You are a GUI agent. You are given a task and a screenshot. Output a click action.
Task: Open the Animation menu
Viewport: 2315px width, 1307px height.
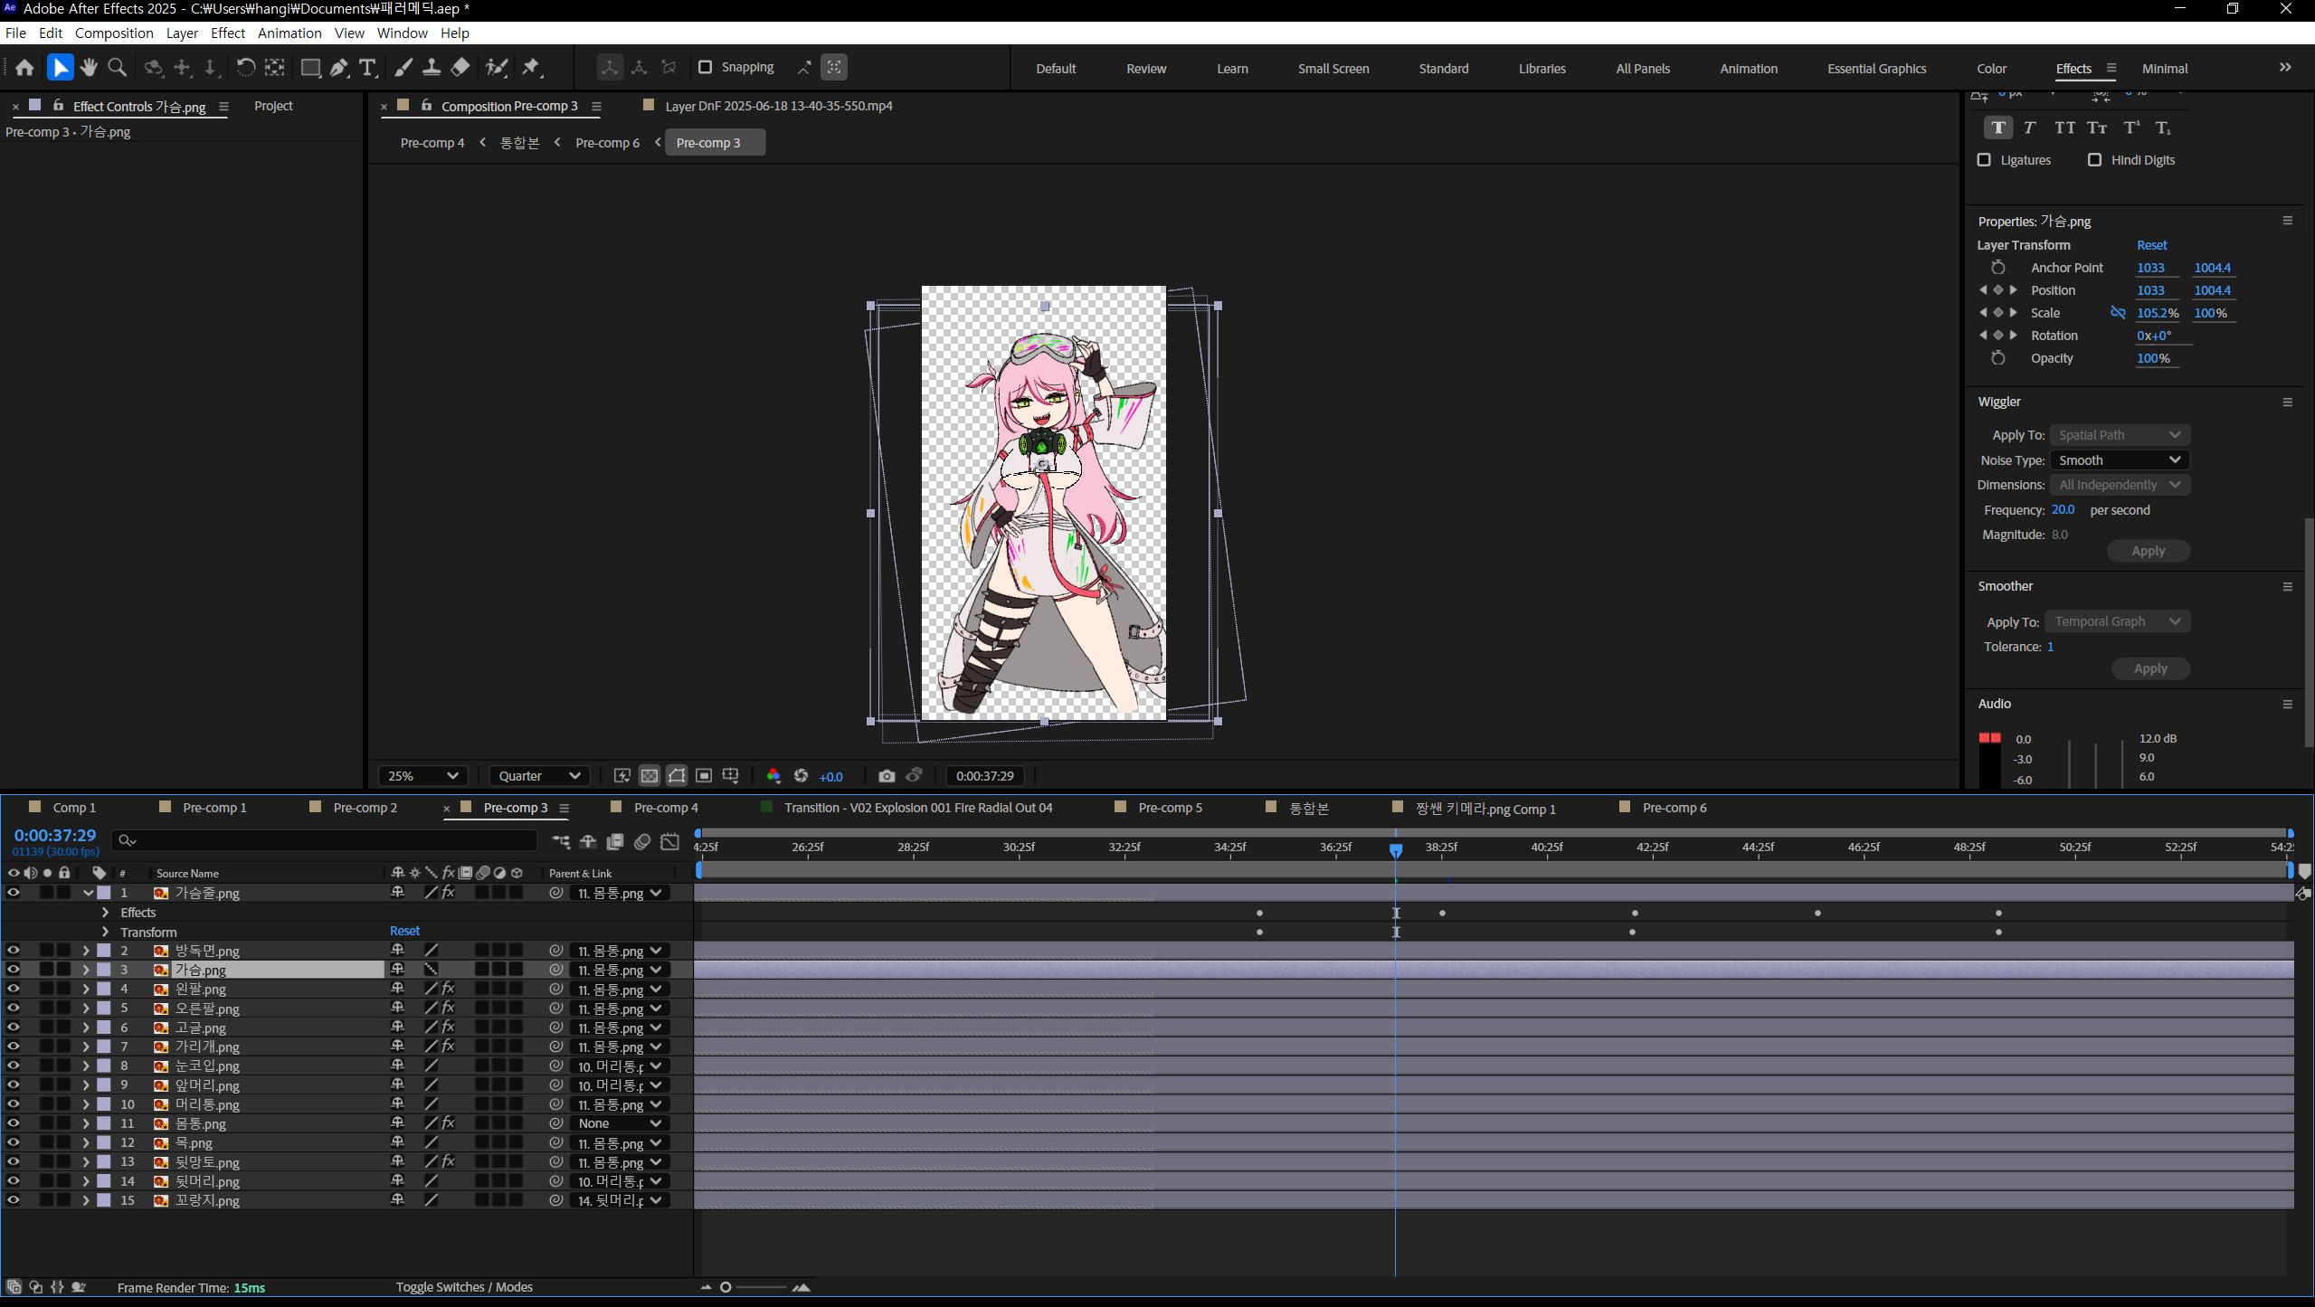(x=289, y=33)
